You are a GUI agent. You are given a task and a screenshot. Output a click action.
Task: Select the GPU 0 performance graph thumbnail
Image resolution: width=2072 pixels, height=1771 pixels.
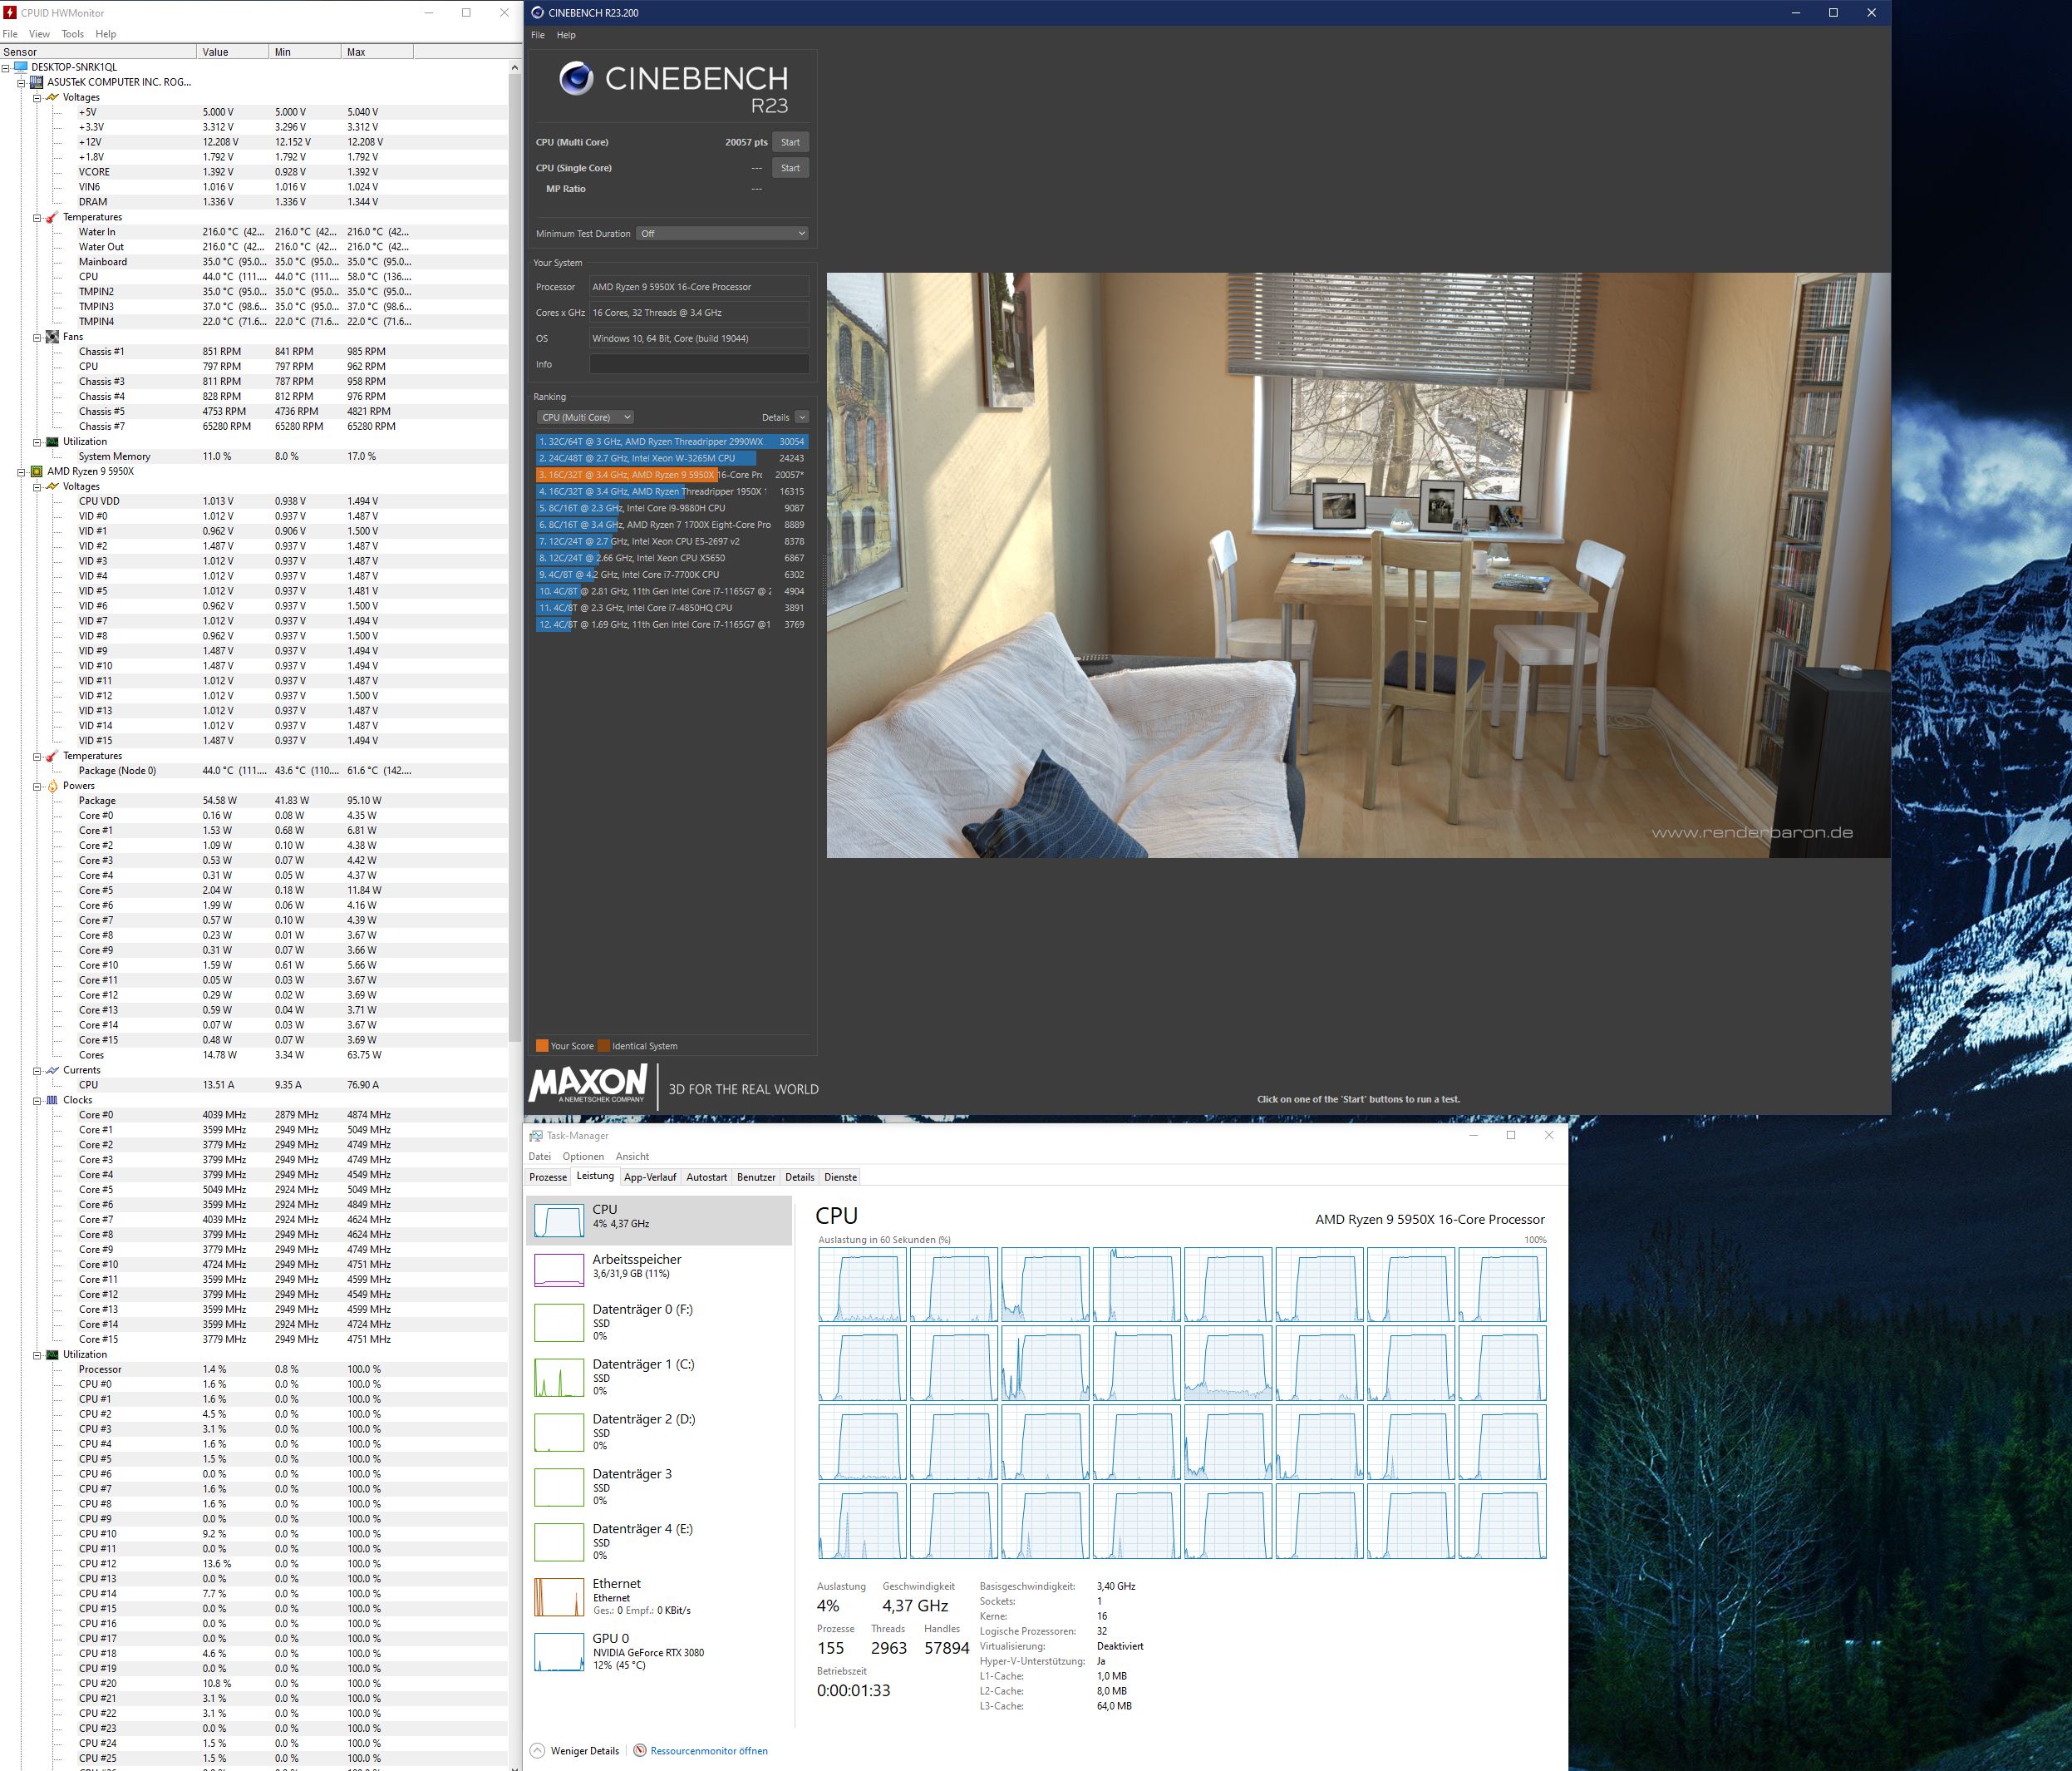click(559, 1652)
